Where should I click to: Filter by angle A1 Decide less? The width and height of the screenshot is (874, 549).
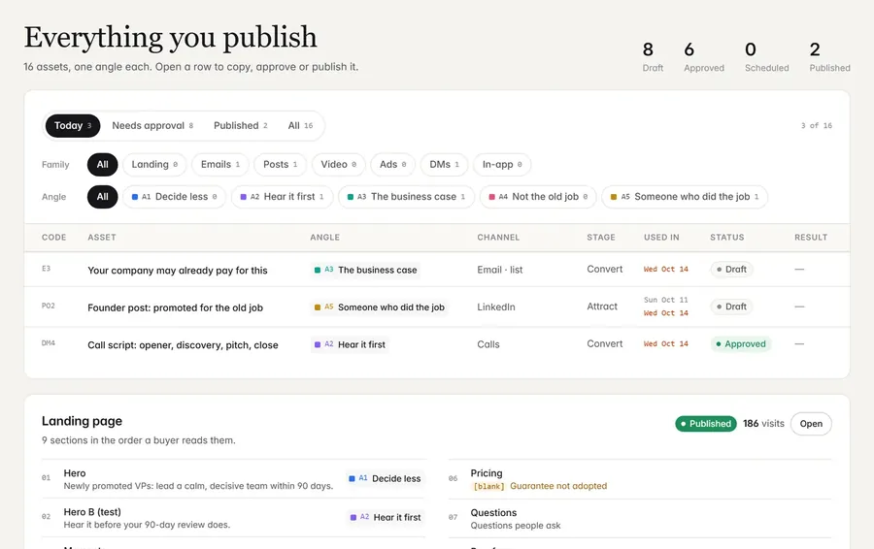click(174, 197)
